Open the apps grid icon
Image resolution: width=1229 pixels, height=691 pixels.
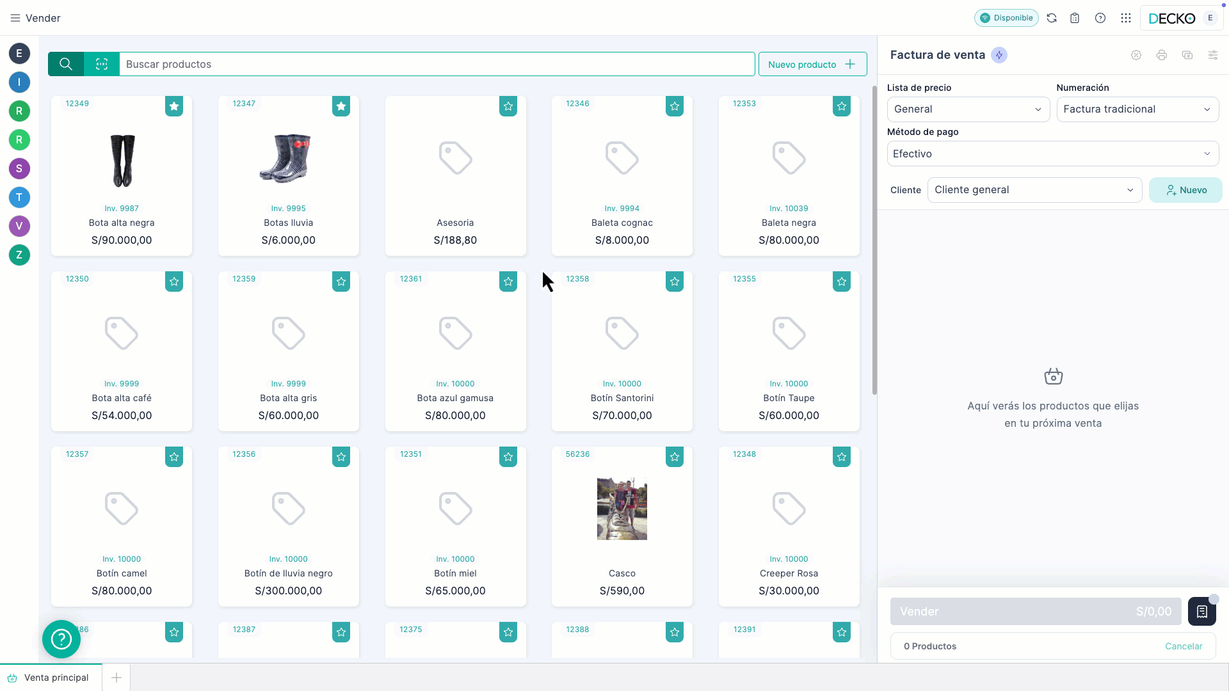(1126, 18)
